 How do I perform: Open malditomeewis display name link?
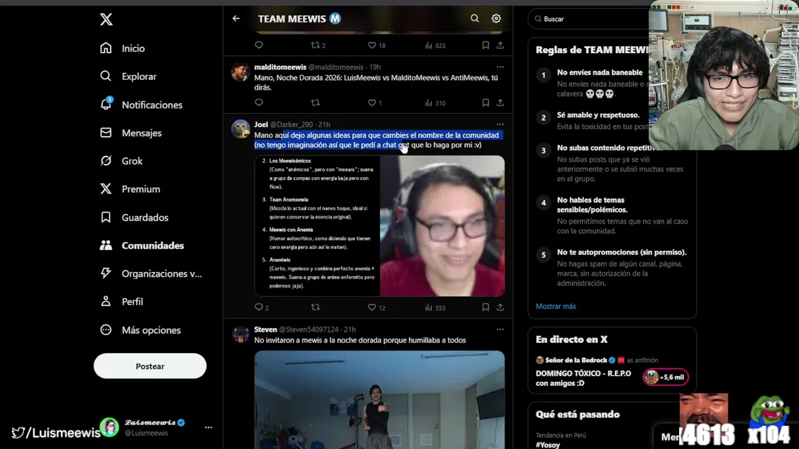280,67
